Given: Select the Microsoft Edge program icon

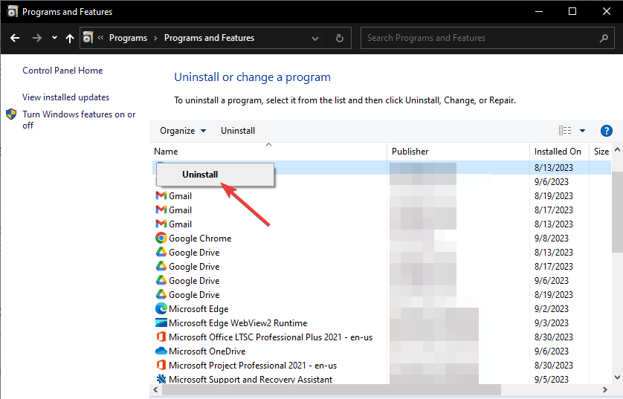Looking at the screenshot, I should (x=161, y=309).
